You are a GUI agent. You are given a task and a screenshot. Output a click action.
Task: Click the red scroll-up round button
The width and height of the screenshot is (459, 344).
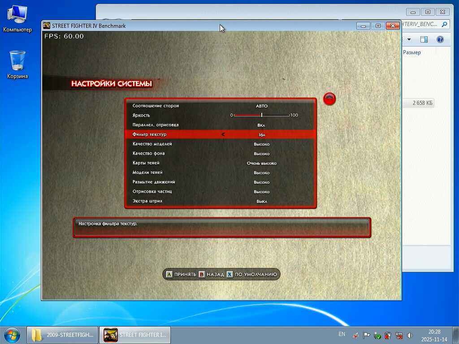pyautogui.click(x=329, y=99)
